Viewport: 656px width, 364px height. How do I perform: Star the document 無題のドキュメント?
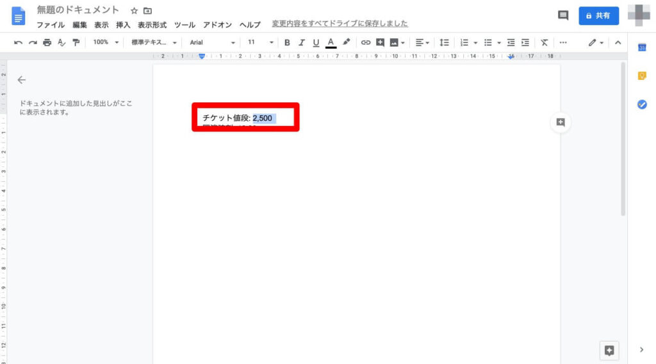coord(134,11)
